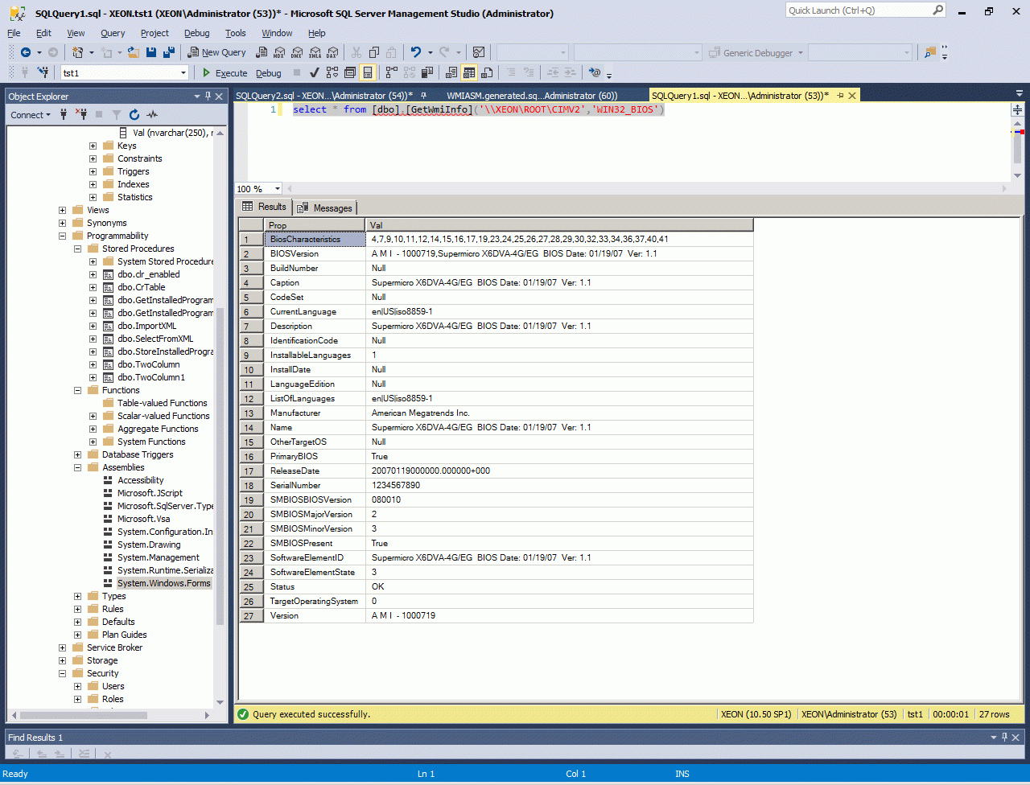Image resolution: width=1030 pixels, height=785 pixels.
Task: Click the Change Connection icon
Action: click(x=44, y=72)
